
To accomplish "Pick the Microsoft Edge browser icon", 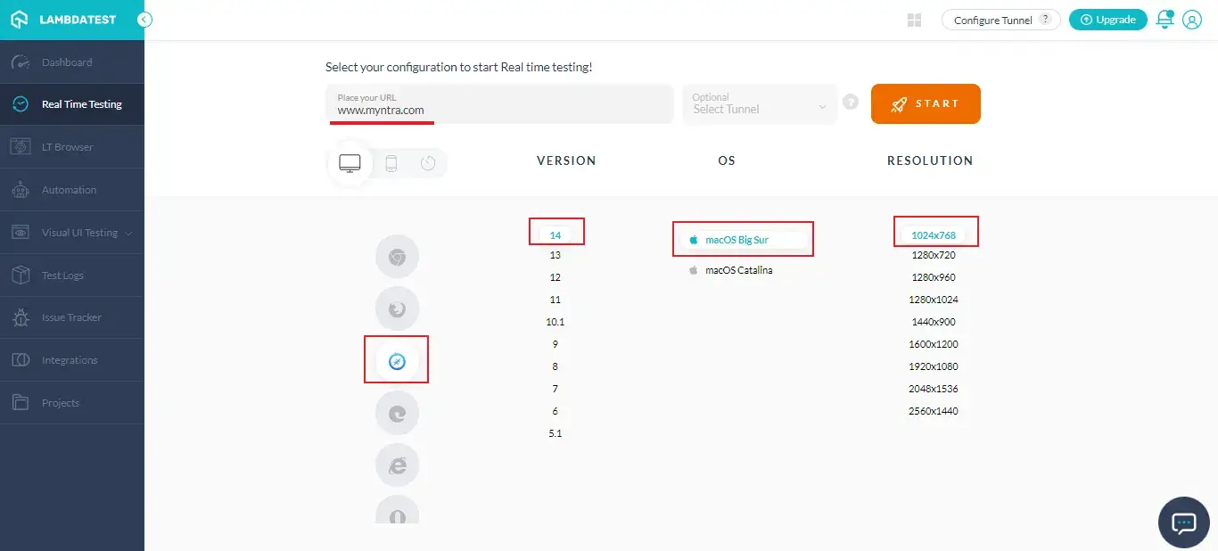I will click(397, 413).
